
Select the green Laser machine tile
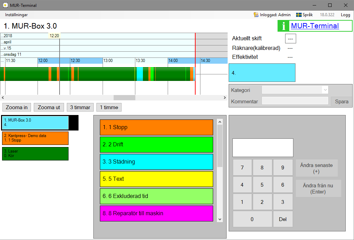click(35, 154)
